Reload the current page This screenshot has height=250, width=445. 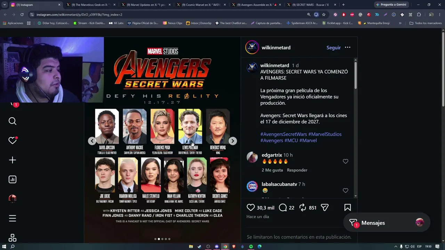[22, 15]
